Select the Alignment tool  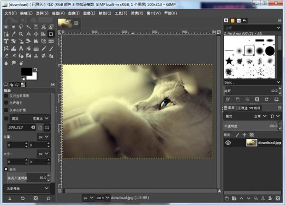pyautogui.click(x=43, y=34)
